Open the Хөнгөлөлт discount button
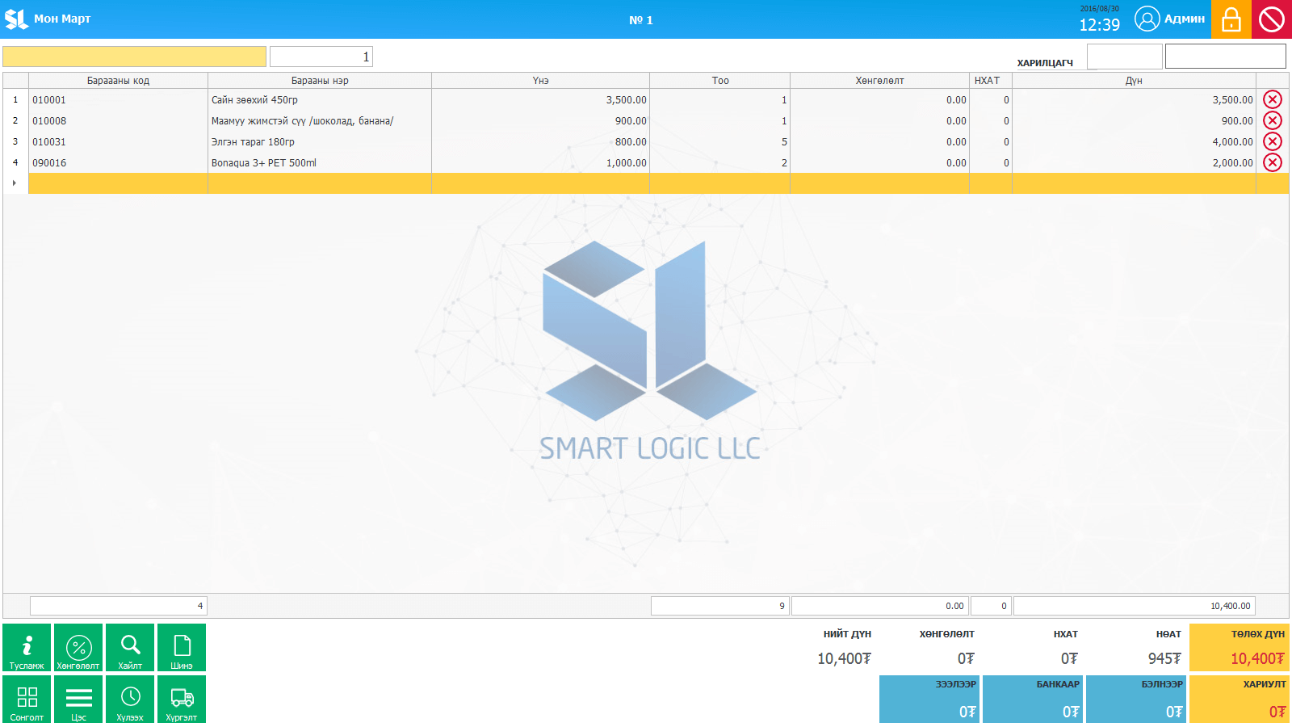The width and height of the screenshot is (1292, 727). pyautogui.click(x=78, y=647)
